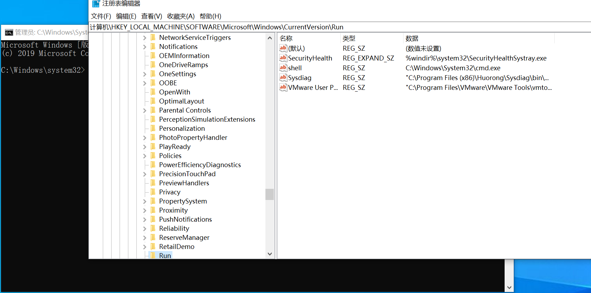Click the Registry Editor title bar icon
The height and width of the screenshot is (293, 591).
tap(96, 4)
